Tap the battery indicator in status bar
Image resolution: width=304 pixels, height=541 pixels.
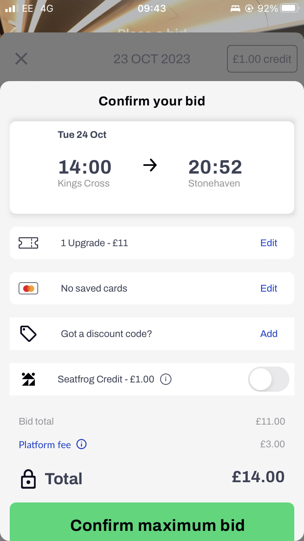coord(289,8)
